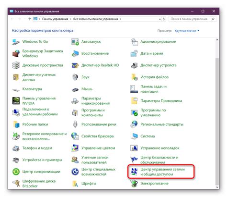The height and width of the screenshot is (197, 227).
Task: Open the Система computer icon
Action: (134, 136)
